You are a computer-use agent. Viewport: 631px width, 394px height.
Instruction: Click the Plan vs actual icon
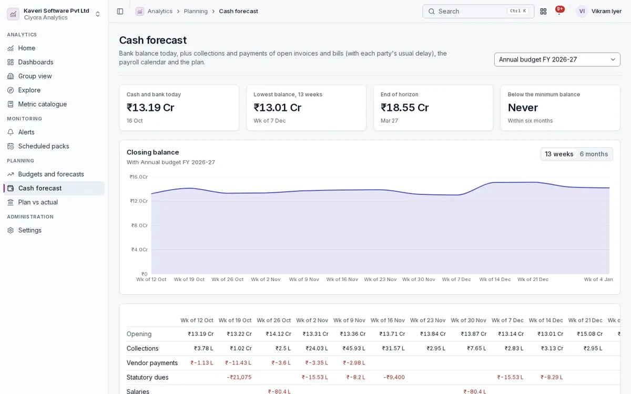tap(11, 202)
